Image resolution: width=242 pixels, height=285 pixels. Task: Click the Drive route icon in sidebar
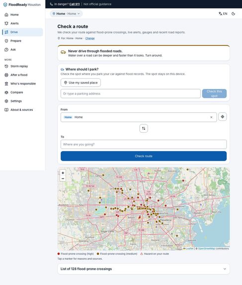6,32
